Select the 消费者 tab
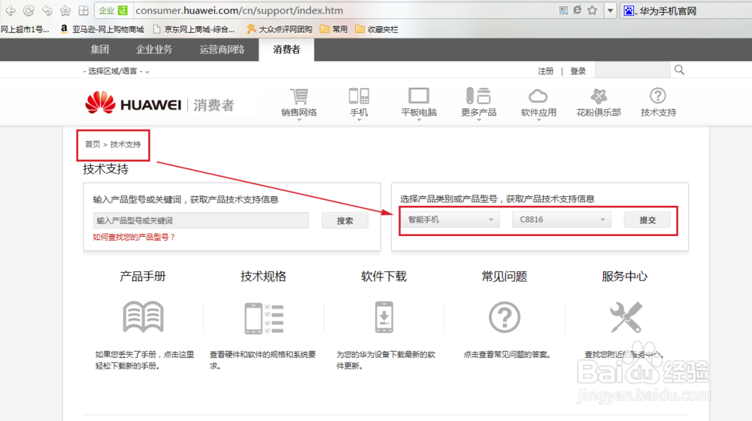 [287, 50]
